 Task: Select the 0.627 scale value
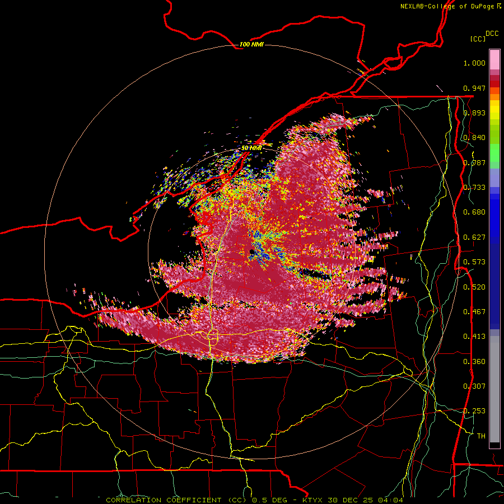[x=474, y=237]
